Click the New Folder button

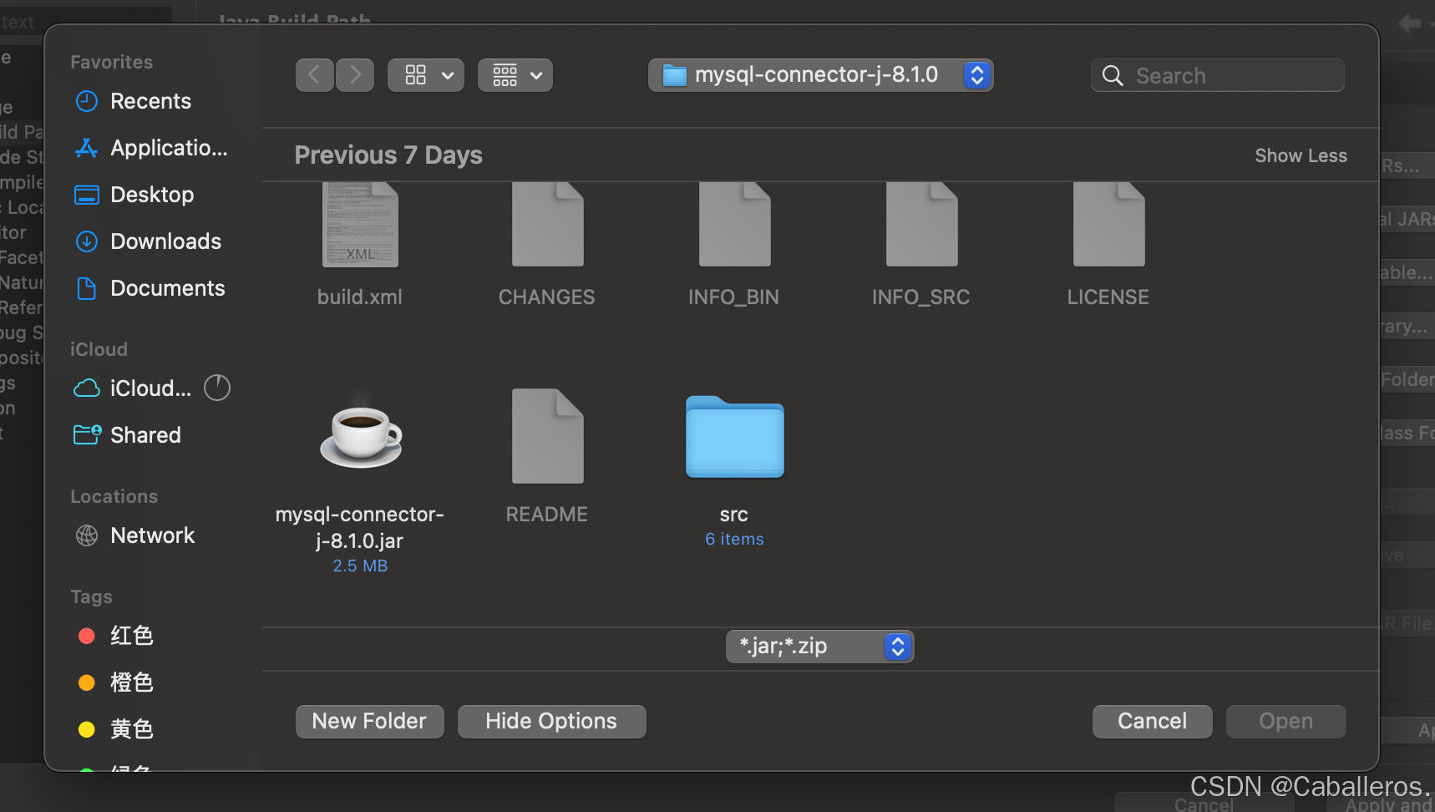pyautogui.click(x=369, y=721)
